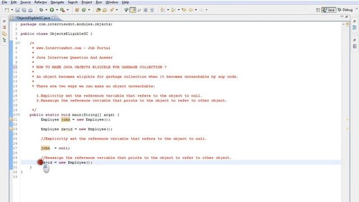Switch to the Java perspective
The height and width of the screenshot is (202, 359).
pyautogui.click(x=329, y=10)
